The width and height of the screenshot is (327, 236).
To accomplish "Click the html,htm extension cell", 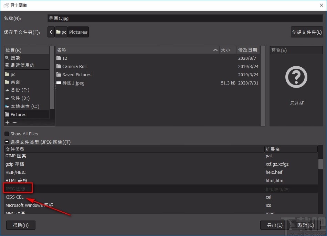I will tap(274, 180).
